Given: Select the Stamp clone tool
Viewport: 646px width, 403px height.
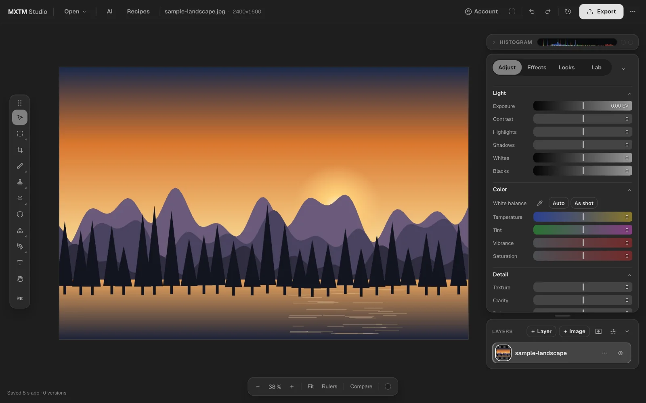Looking at the screenshot, I should coord(20,182).
